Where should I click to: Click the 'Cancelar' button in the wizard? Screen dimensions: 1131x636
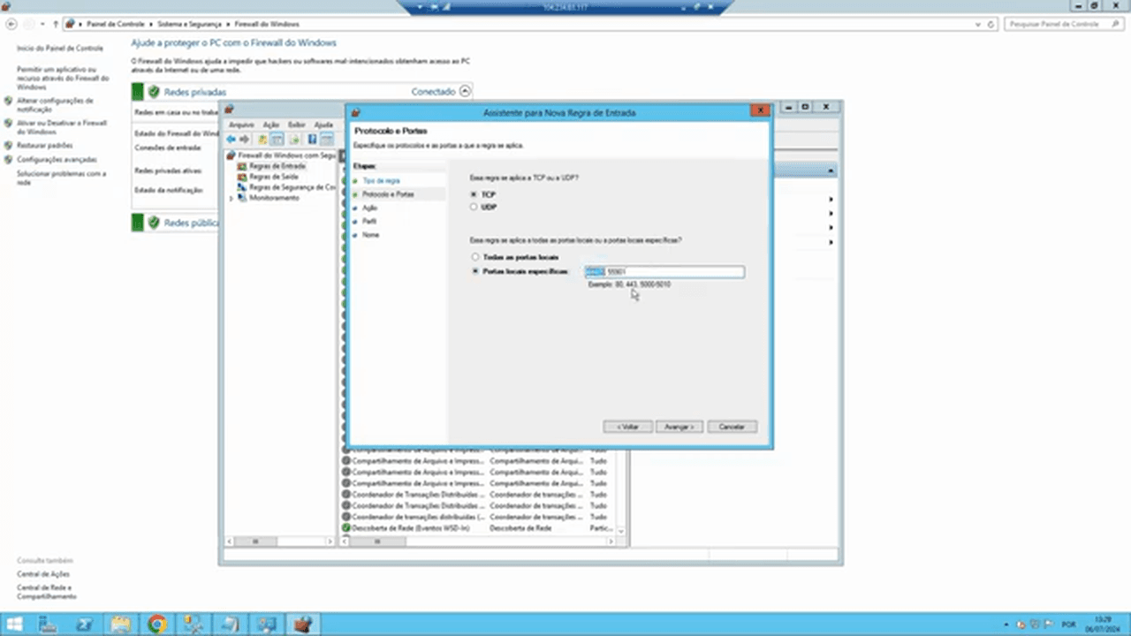pyautogui.click(x=732, y=427)
